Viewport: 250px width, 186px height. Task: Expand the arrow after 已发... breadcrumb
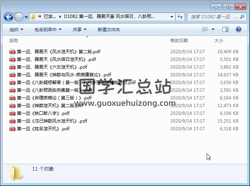point(60,17)
